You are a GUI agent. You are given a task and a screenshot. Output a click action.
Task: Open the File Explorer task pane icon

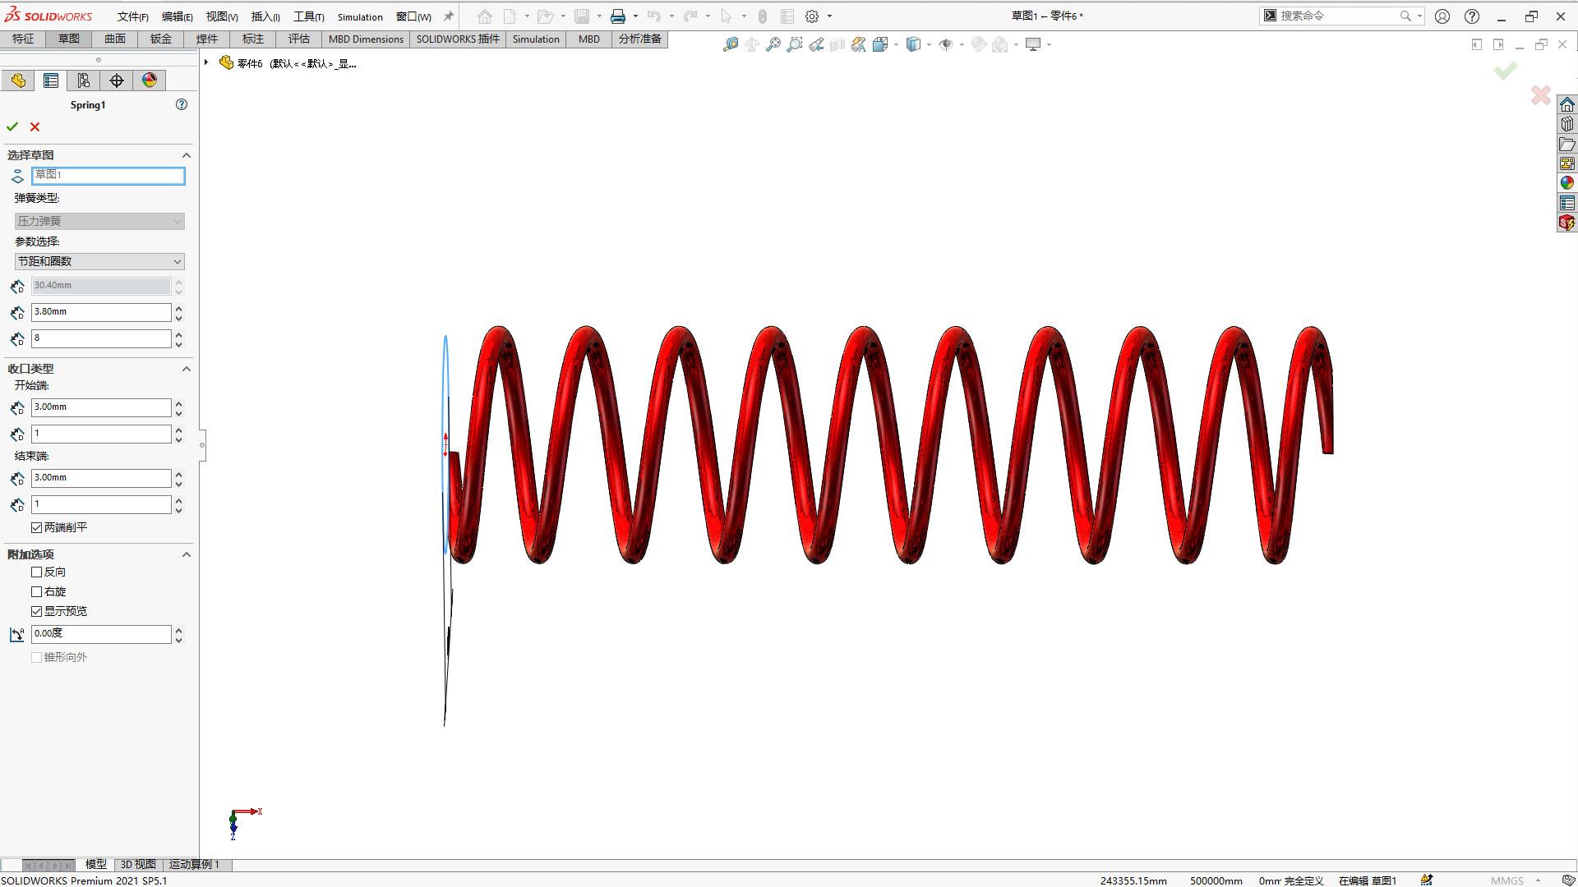pyautogui.click(x=1567, y=144)
